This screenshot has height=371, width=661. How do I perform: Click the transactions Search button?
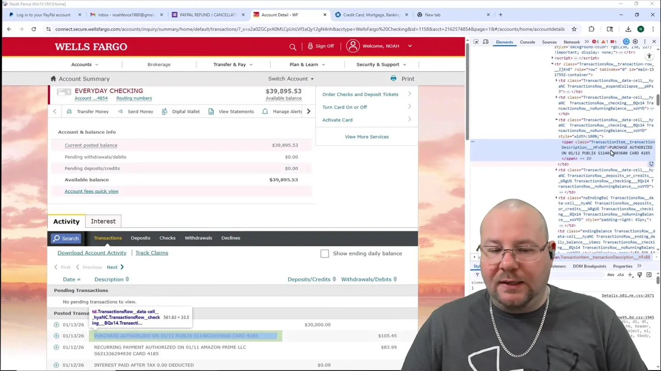(65, 238)
